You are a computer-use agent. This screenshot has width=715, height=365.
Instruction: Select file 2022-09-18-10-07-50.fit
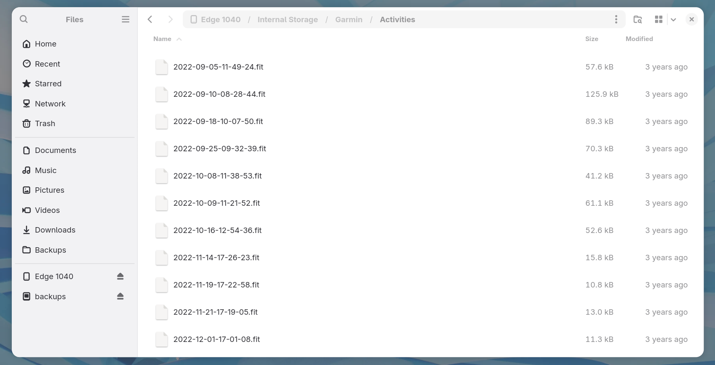click(x=421, y=122)
